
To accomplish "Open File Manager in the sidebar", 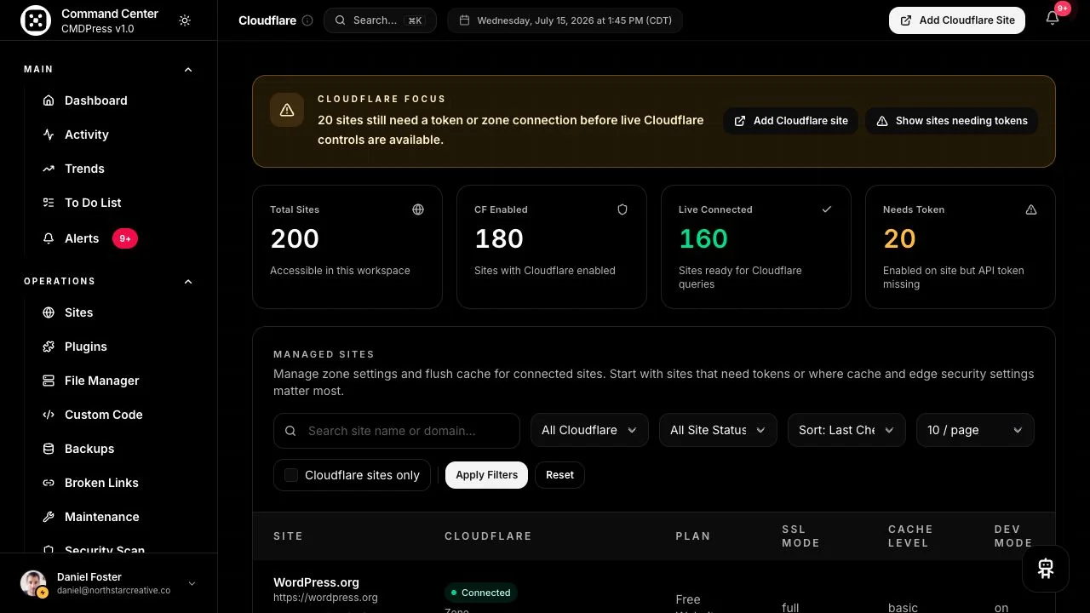I will tap(101, 381).
